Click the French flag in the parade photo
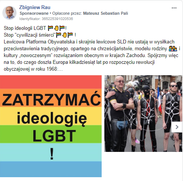The width and height of the screenshot is (183, 181). 159,99
